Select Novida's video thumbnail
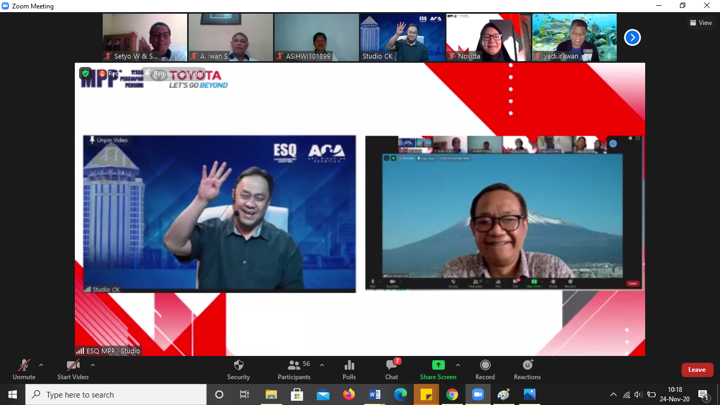The height and width of the screenshot is (405, 720). click(488, 37)
